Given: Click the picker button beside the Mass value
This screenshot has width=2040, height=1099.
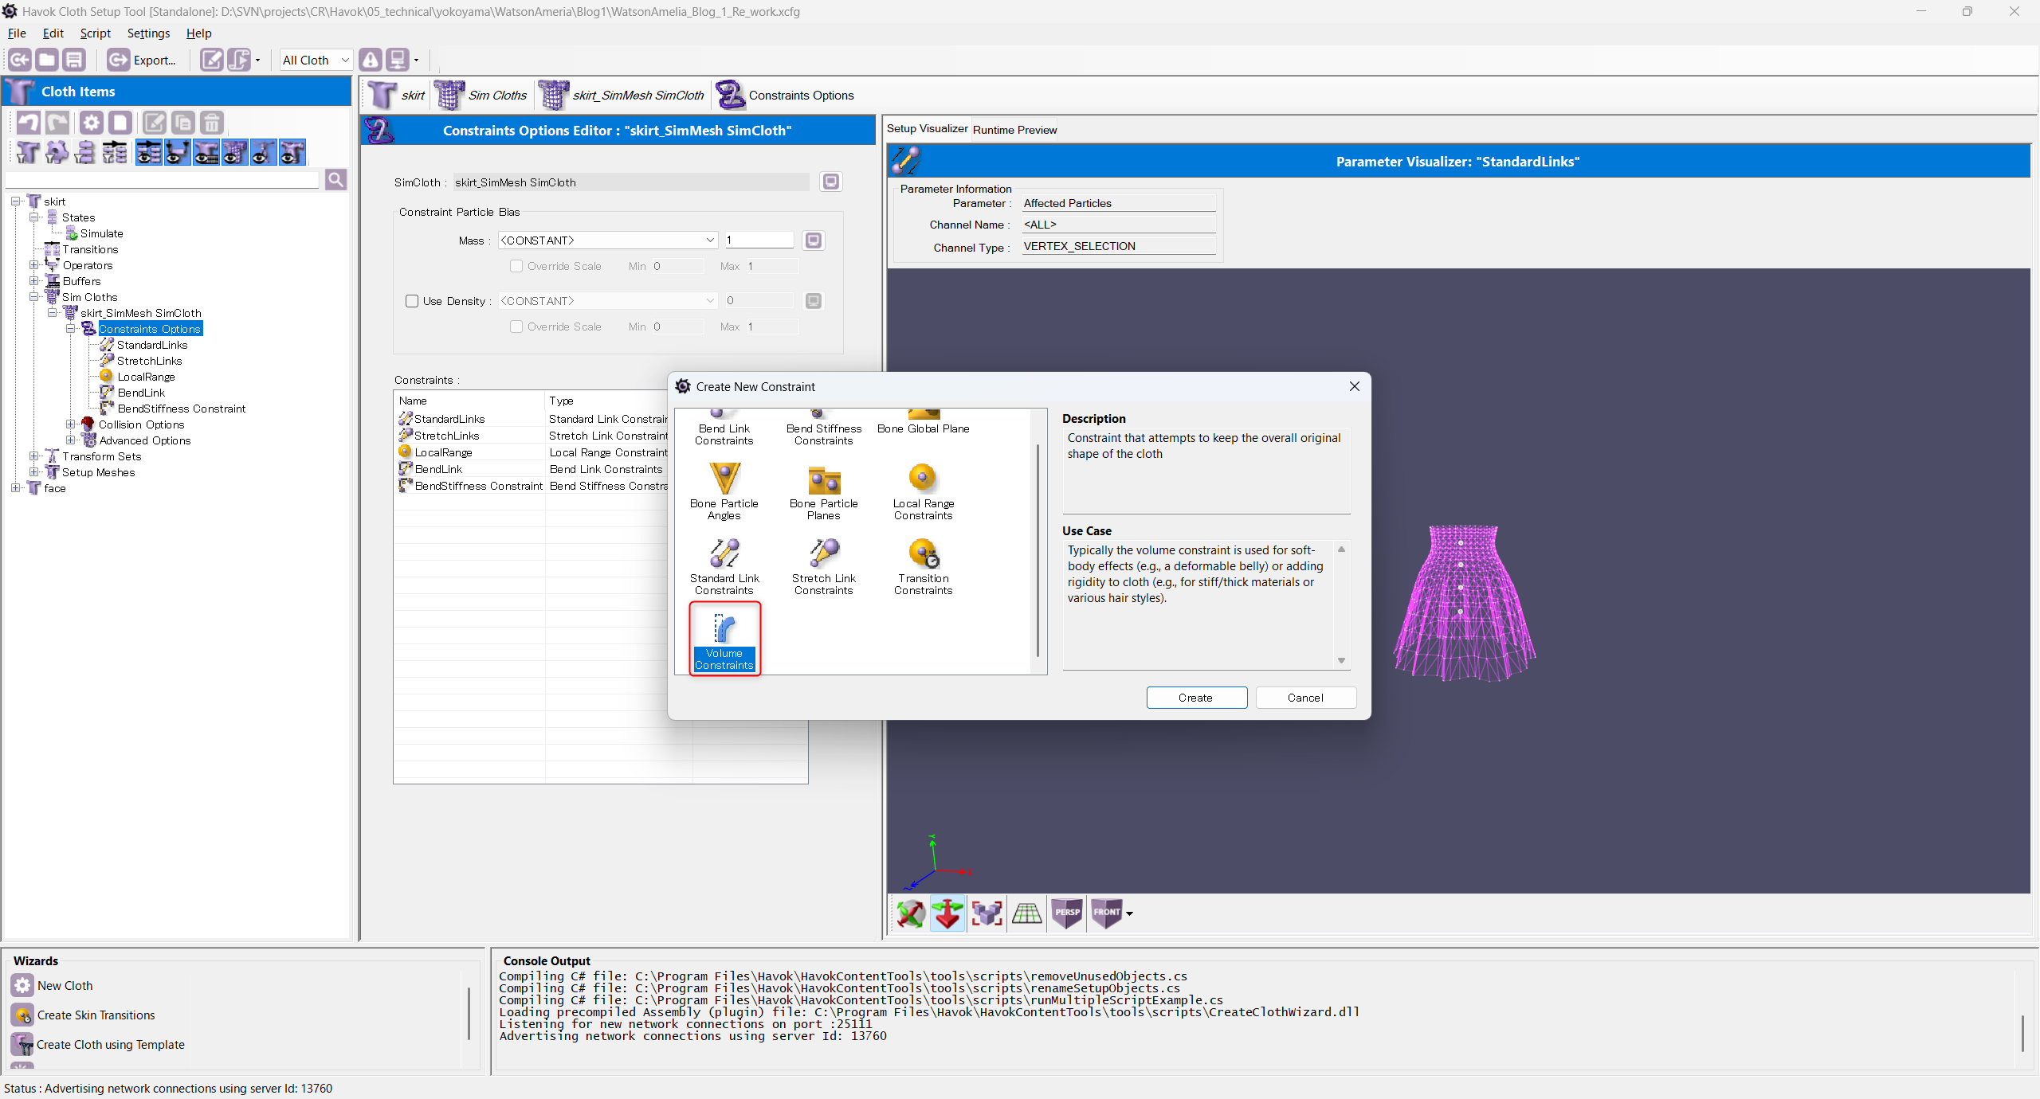Looking at the screenshot, I should (813, 241).
